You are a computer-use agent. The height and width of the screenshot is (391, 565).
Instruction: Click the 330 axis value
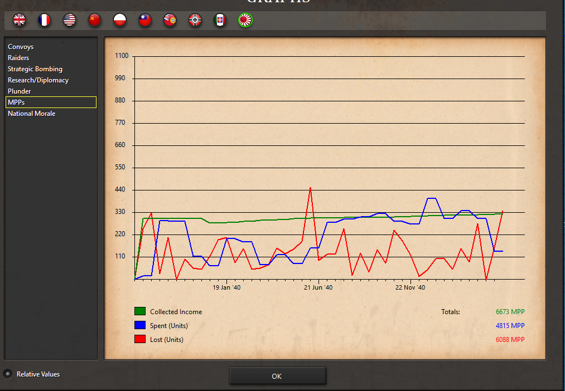click(x=120, y=212)
